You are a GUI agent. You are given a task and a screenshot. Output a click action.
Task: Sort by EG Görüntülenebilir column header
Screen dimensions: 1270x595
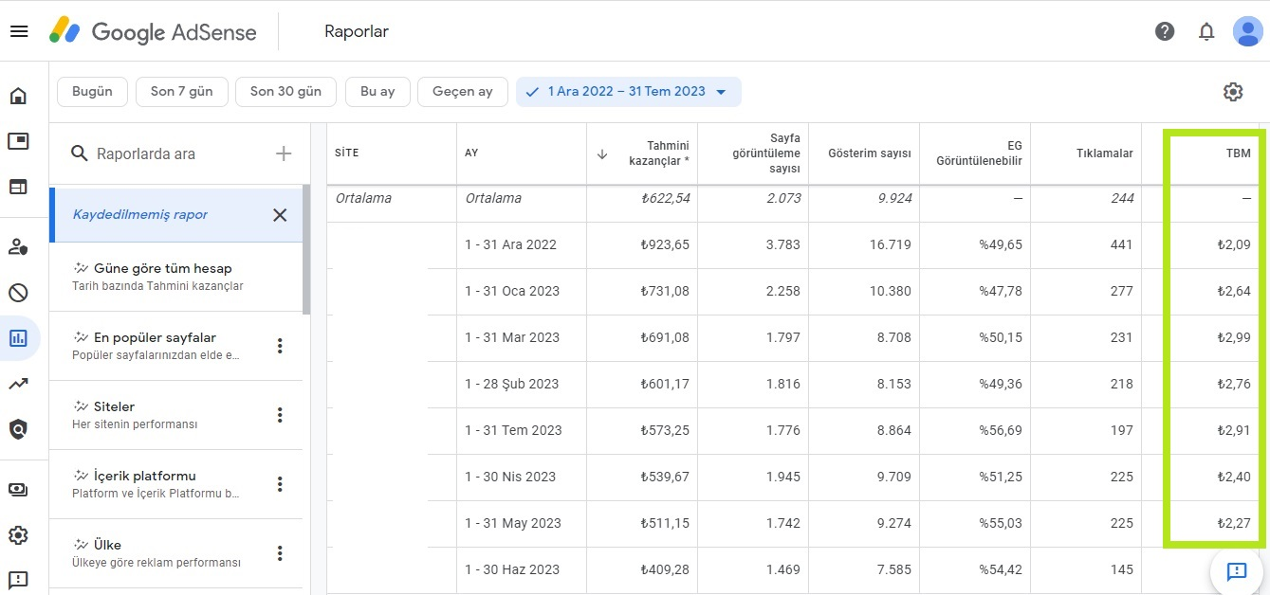tap(979, 153)
